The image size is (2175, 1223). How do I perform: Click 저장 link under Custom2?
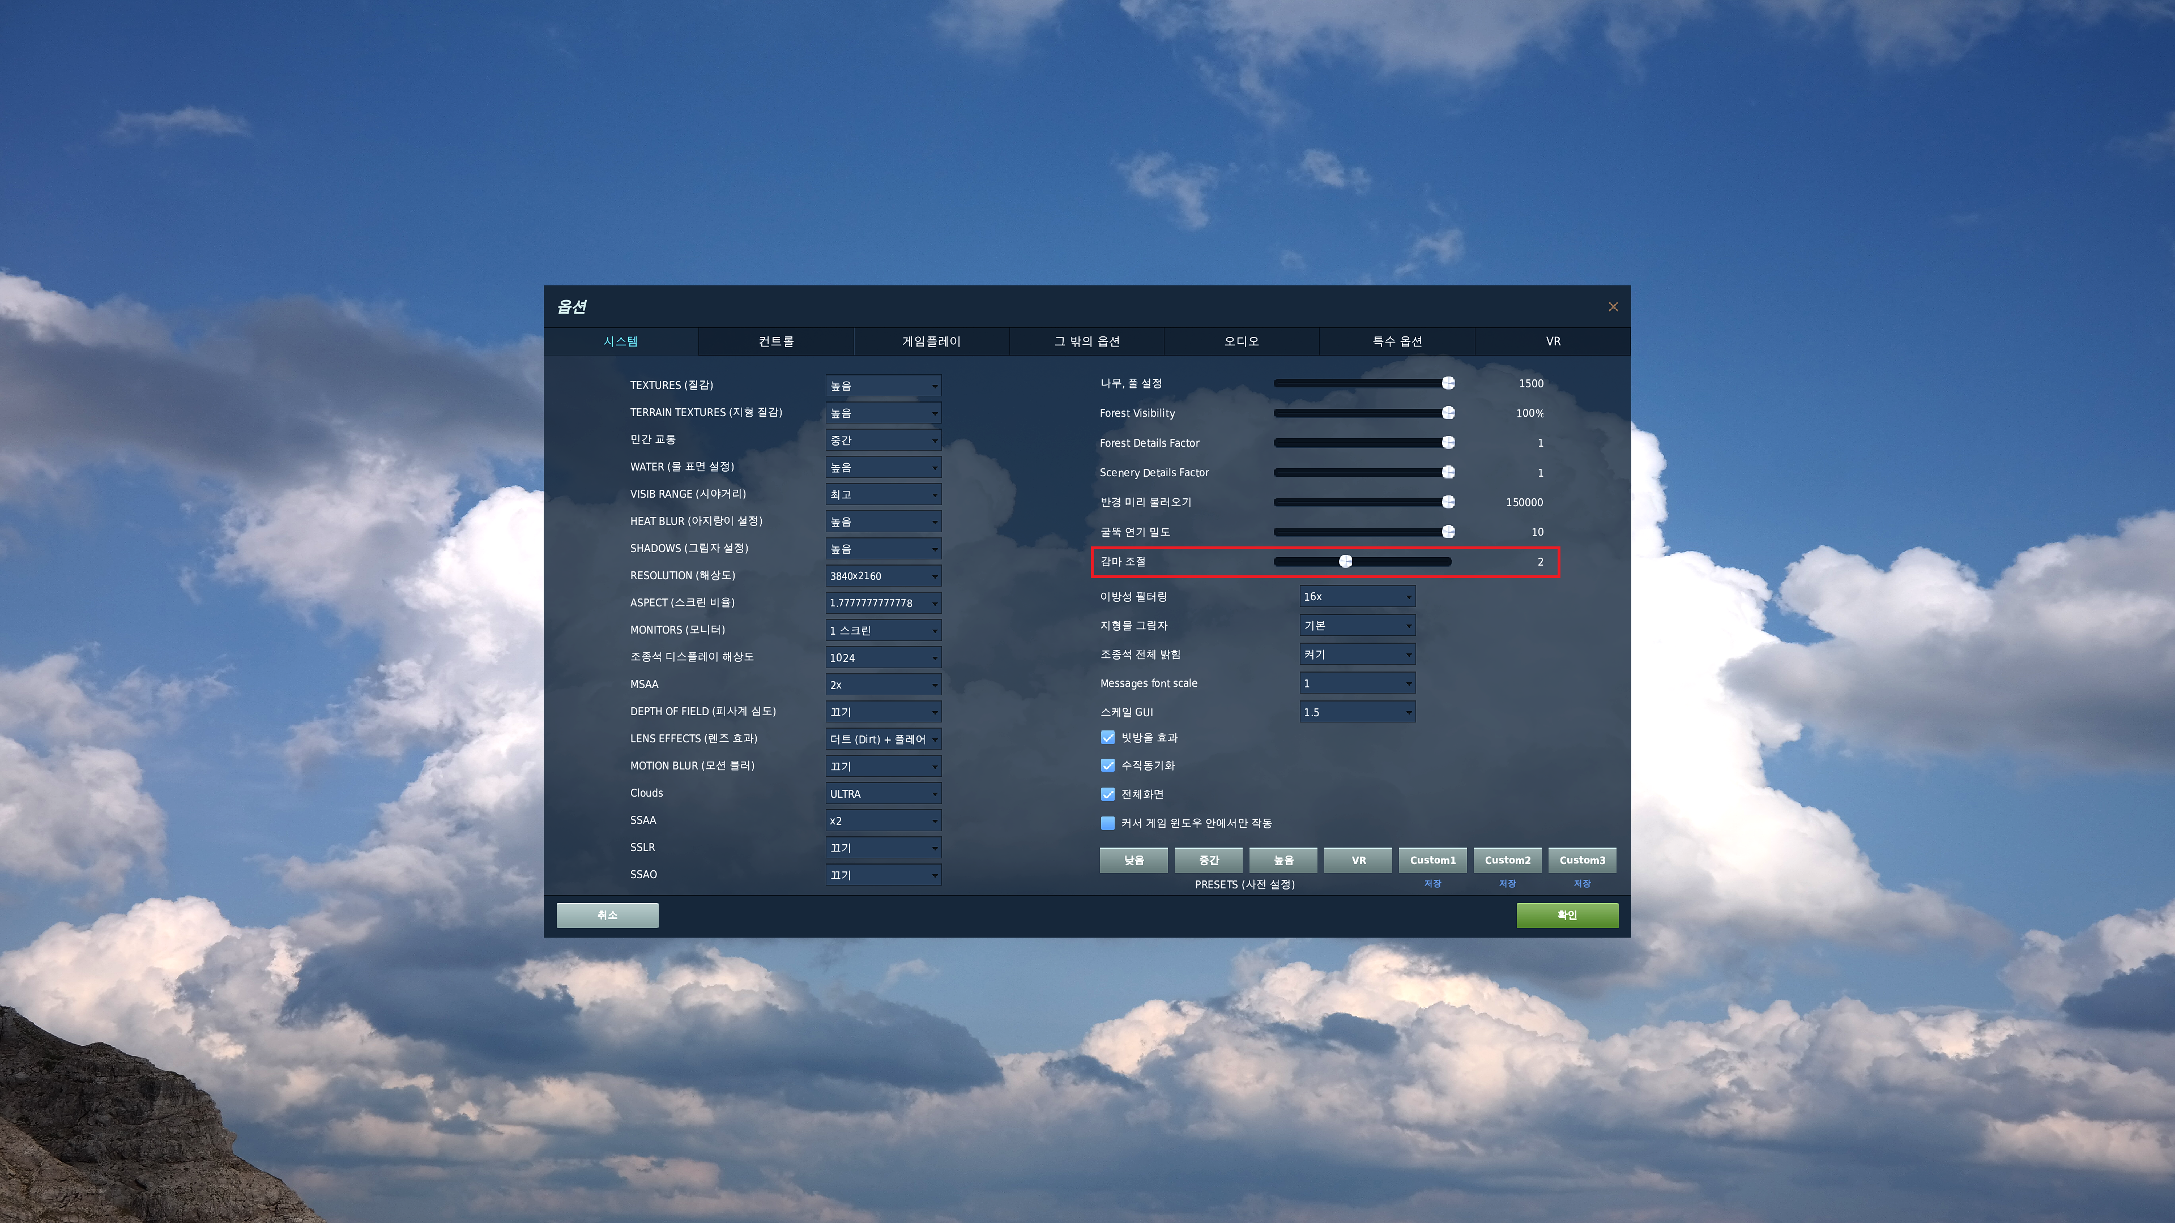pyautogui.click(x=1507, y=884)
